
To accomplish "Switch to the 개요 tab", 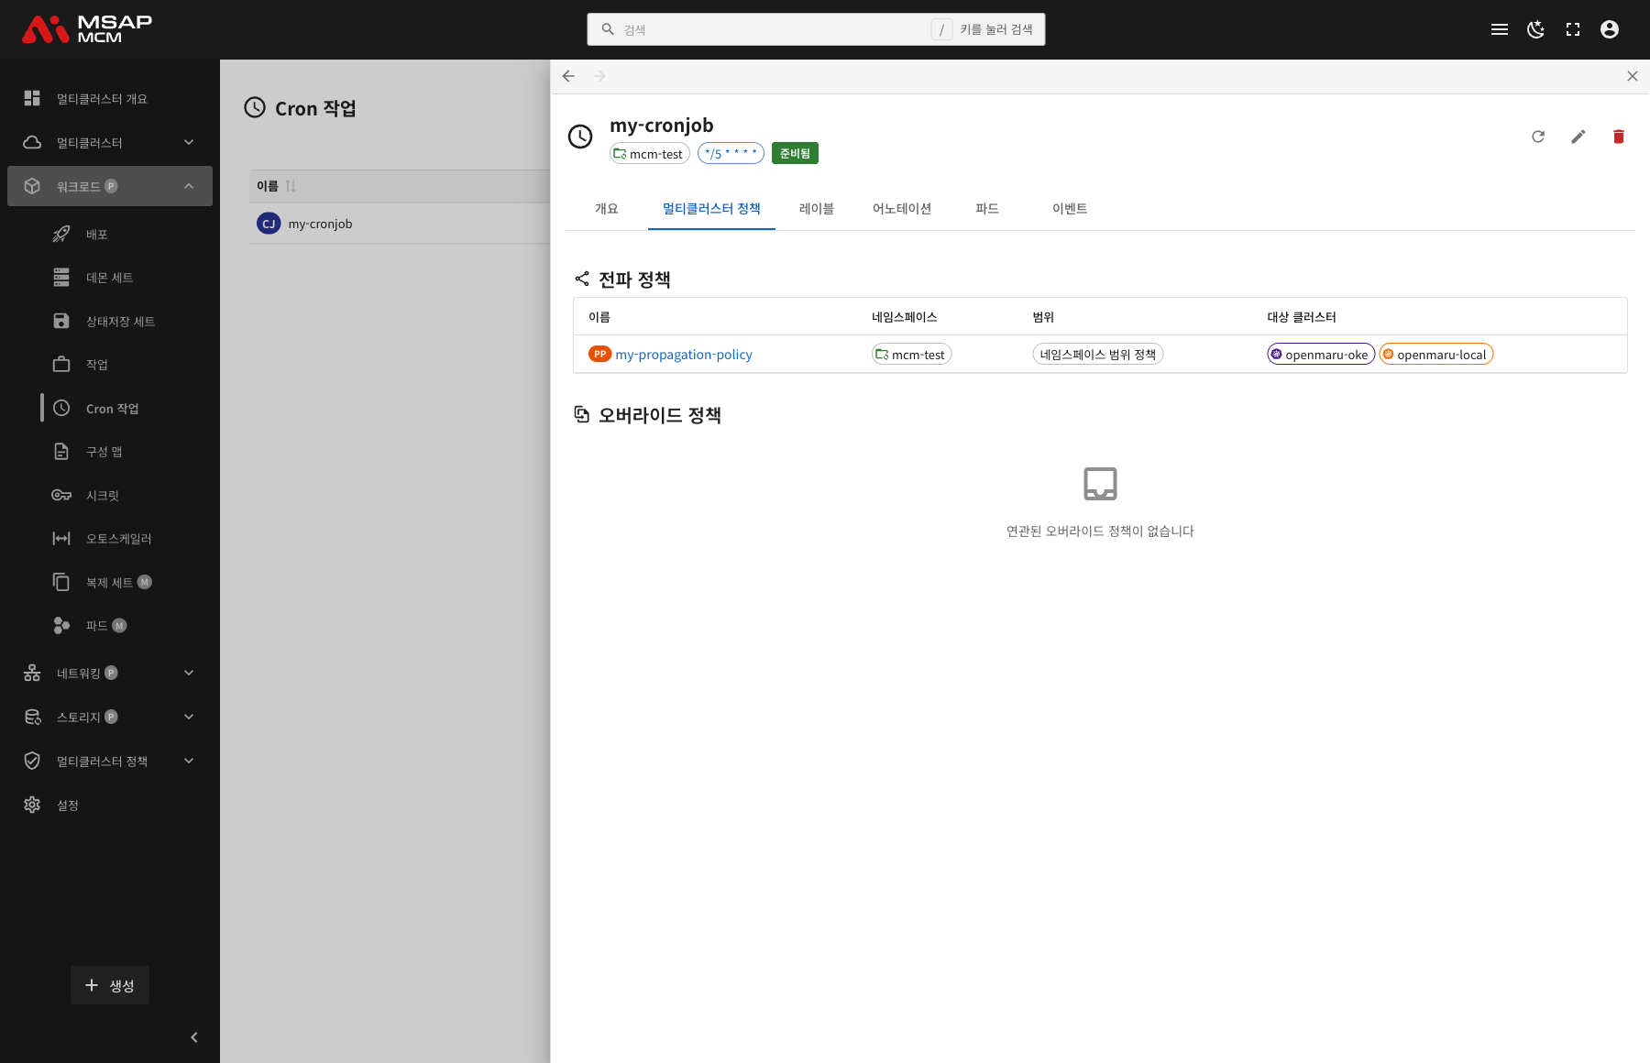I will click(607, 209).
